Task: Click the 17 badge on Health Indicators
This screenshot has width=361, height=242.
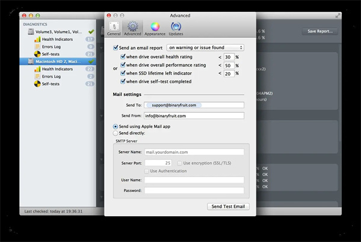Action: [x=90, y=39]
